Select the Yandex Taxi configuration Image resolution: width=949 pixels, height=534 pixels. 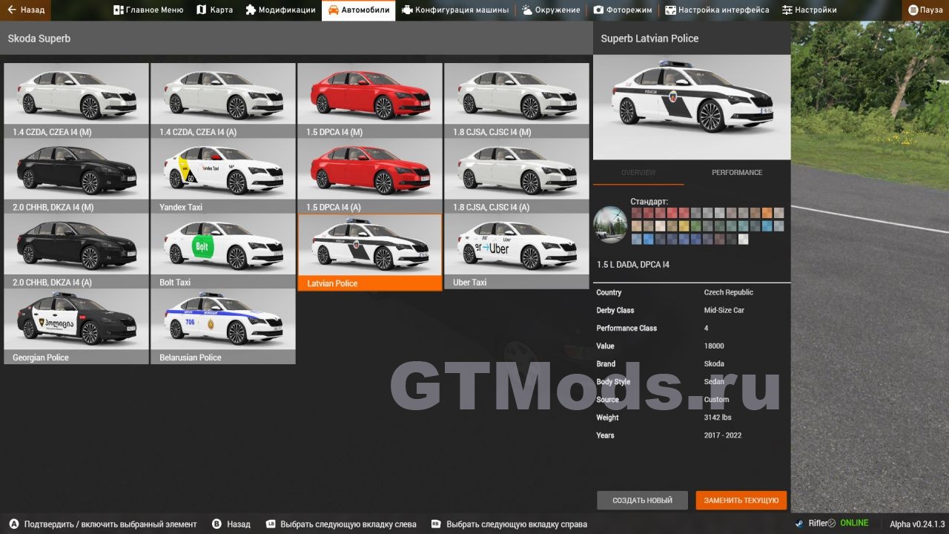(x=223, y=176)
